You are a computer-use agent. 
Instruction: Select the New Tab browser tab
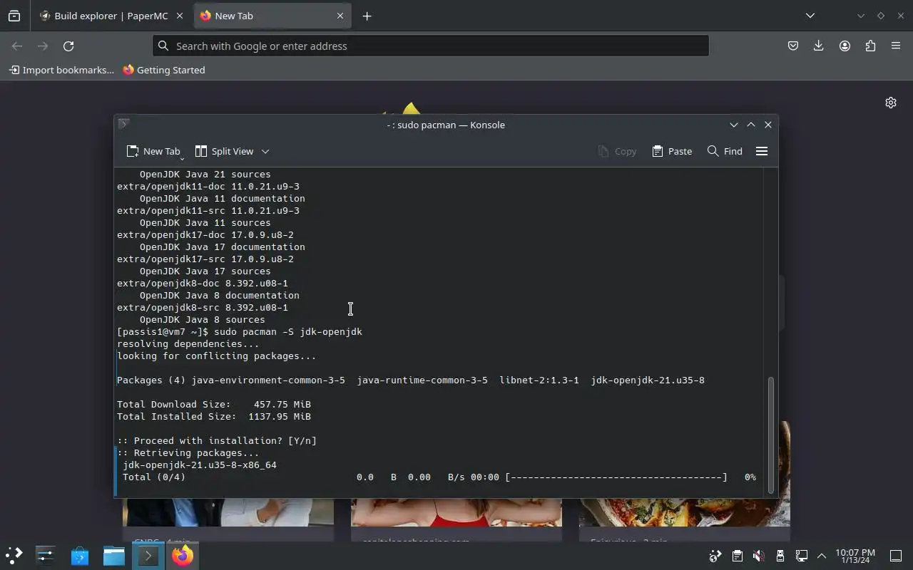[272, 16]
